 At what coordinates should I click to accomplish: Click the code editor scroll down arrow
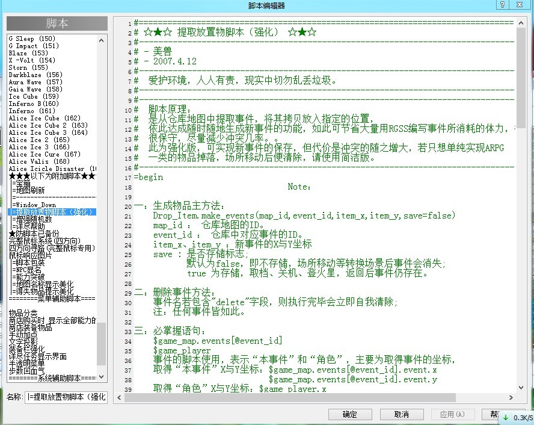coord(521,387)
